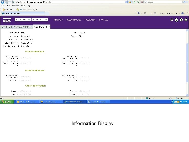The height and width of the screenshot is (142, 189).
Task: Open a new browser tab
Action: pos(47,13)
